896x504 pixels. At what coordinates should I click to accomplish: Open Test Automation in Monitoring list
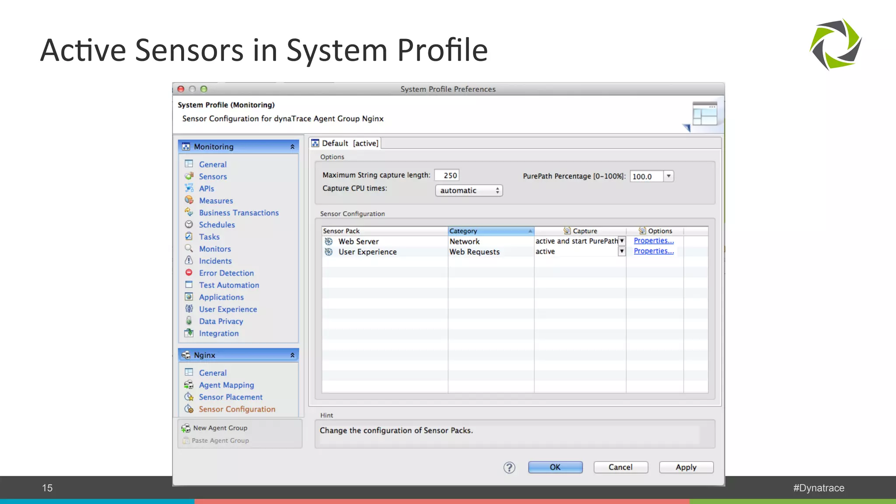[x=229, y=285]
